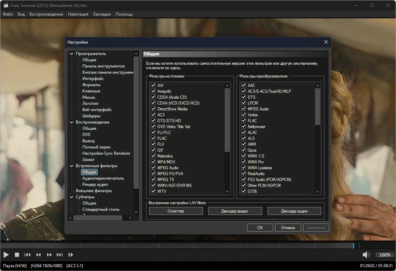Image resolution: width=396 pixels, height=271 pixels.
Task: Select Аудиопереключатель in the settings tree
Action: (103, 178)
